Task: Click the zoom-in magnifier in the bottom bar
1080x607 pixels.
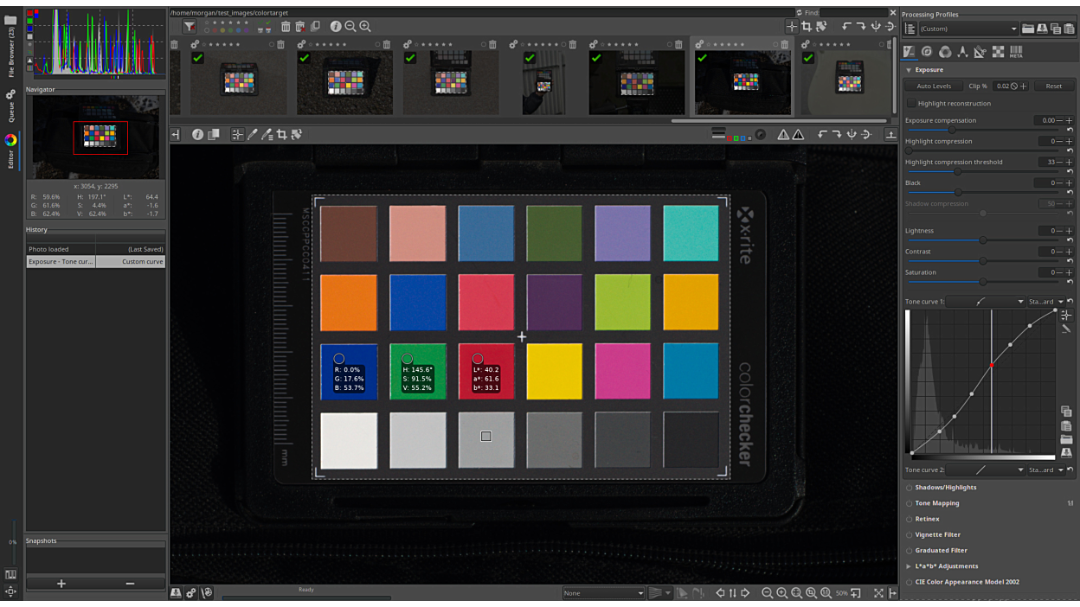Action: click(781, 593)
